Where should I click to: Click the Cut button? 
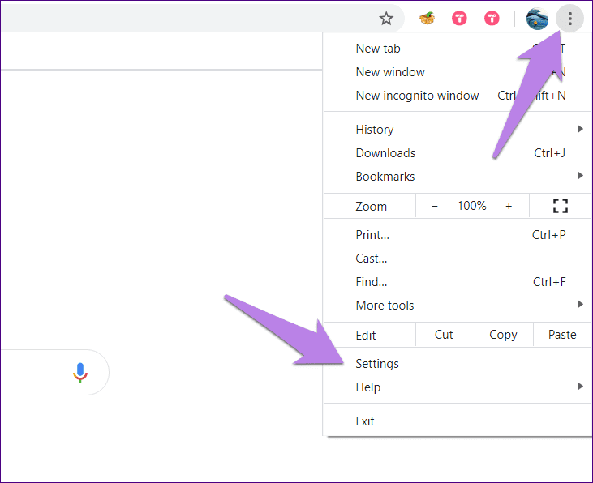[x=445, y=335]
